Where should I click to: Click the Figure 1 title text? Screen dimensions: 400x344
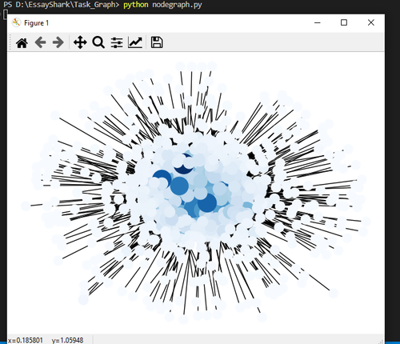tap(36, 23)
